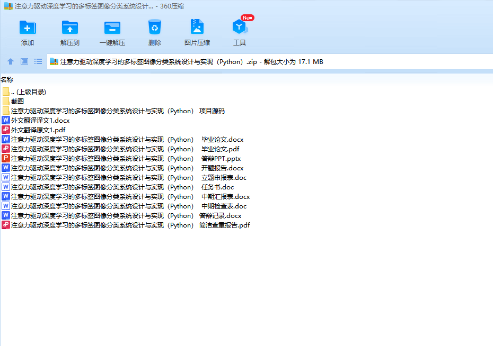Select the 中期检查表.doc file

124,206
